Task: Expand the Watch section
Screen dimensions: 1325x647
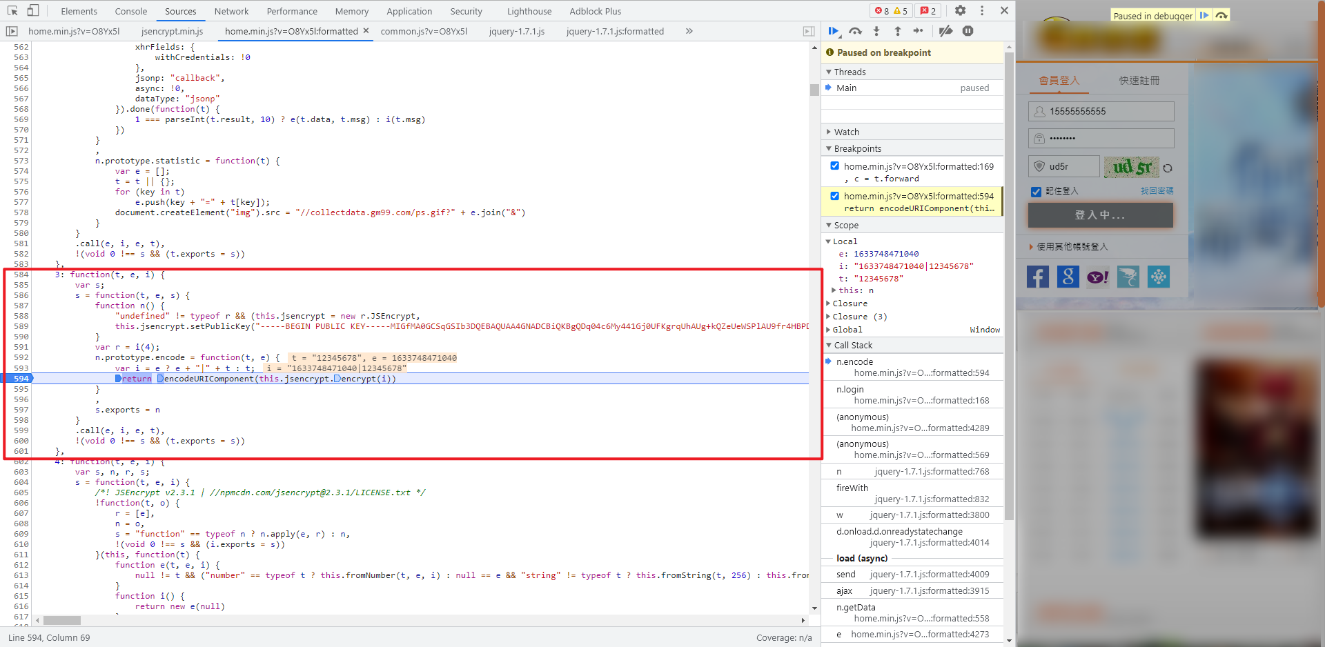Action: point(846,132)
